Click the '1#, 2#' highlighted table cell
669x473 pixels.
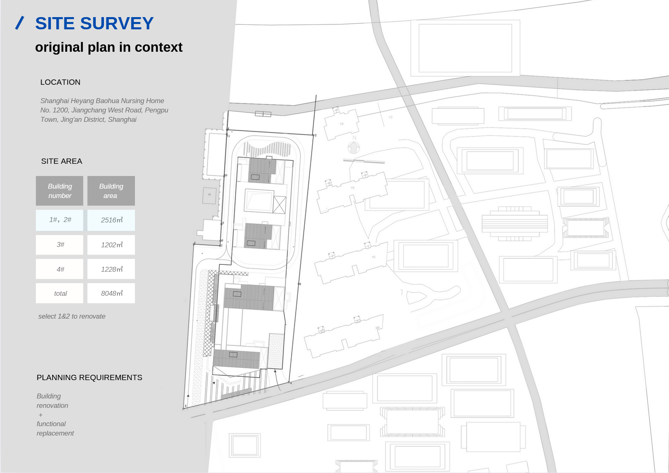click(x=60, y=220)
